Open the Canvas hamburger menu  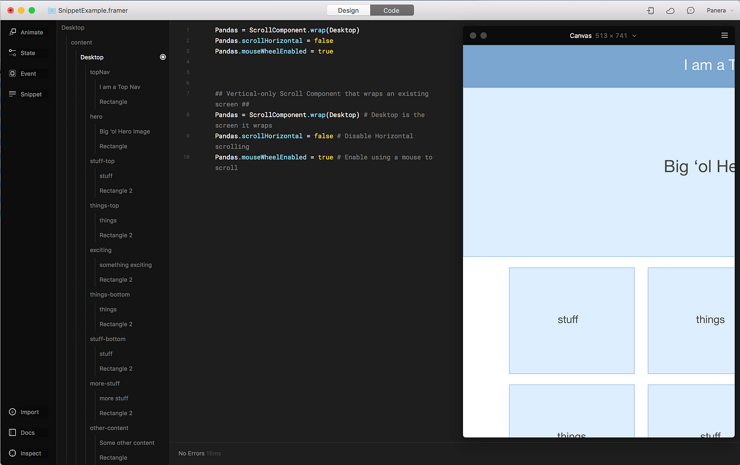(725, 35)
